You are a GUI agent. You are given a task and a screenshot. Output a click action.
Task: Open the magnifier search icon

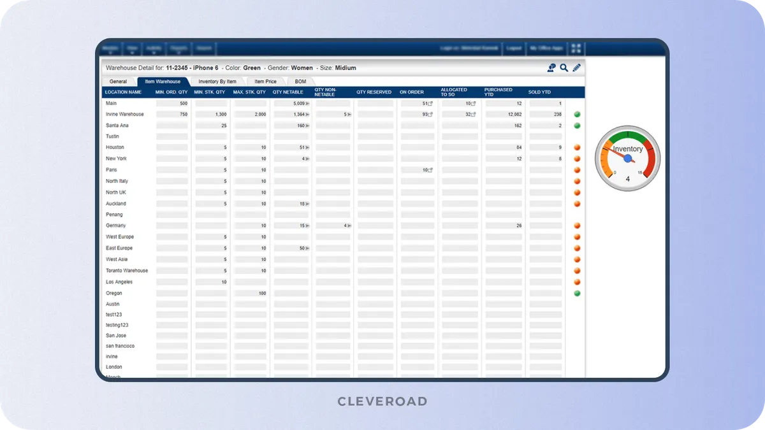coord(564,68)
